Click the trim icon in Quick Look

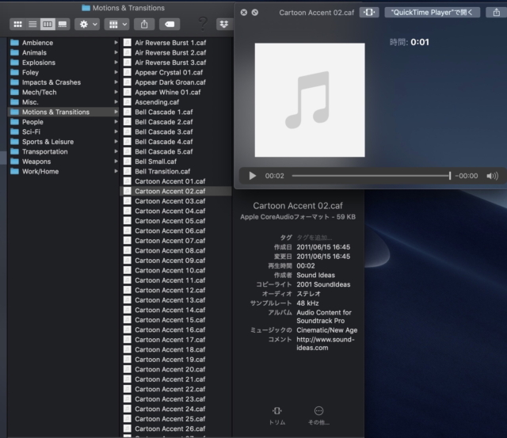coord(369,13)
